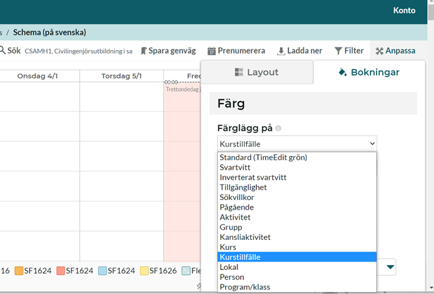Click the Prenumerera calendar icon
Viewport: 434px width, 294px height.
click(212, 51)
